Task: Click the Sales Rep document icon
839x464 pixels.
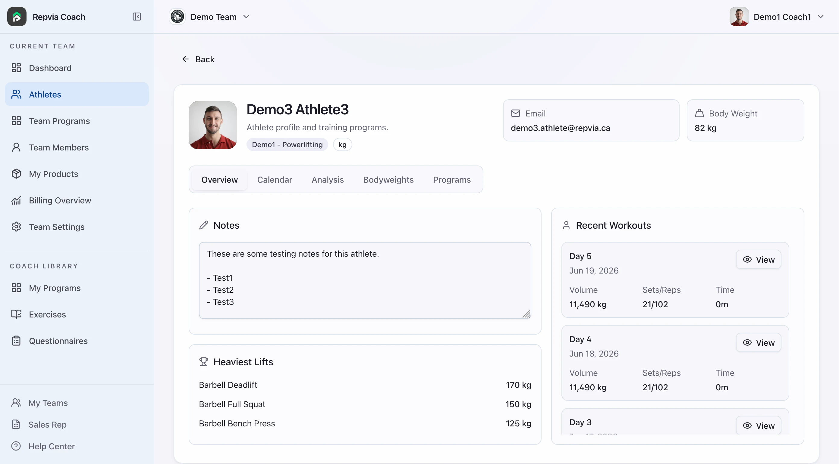Action: pos(16,425)
